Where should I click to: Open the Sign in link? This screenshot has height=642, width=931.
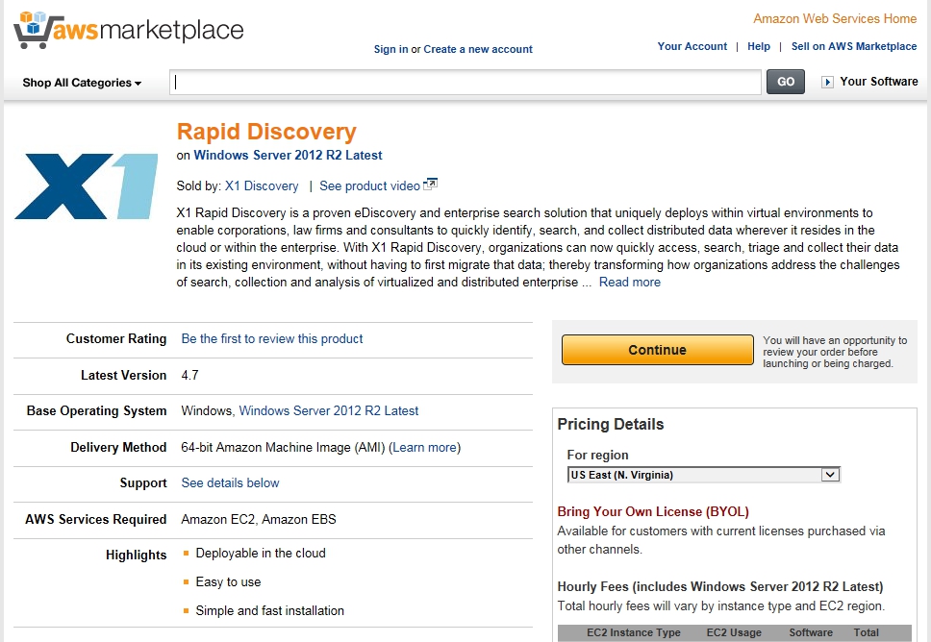pyautogui.click(x=390, y=49)
